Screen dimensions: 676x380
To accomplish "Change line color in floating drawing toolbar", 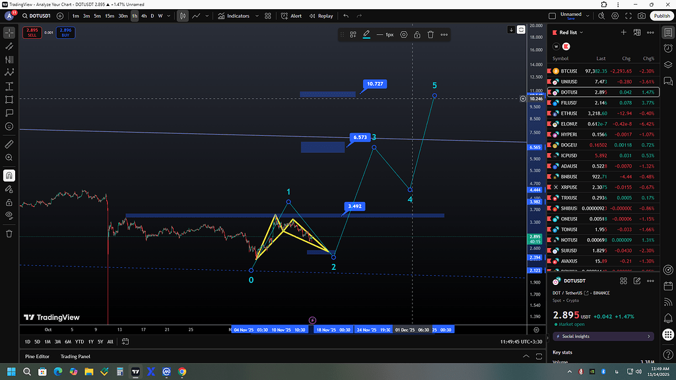I will click(x=366, y=34).
